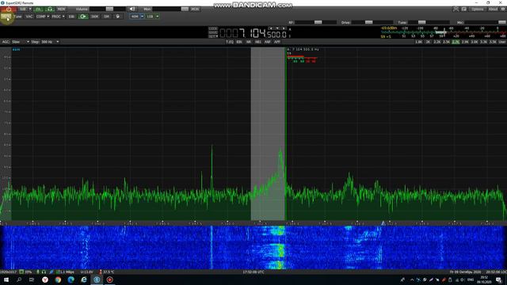507x285 pixels.
Task: Select the 3.0K filter bandwidth
Action: click(x=474, y=42)
